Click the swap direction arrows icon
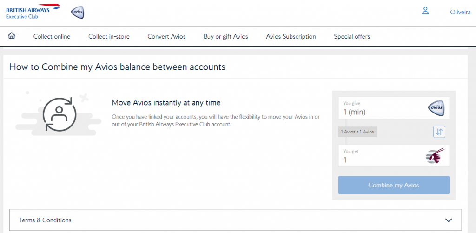 pyautogui.click(x=439, y=132)
